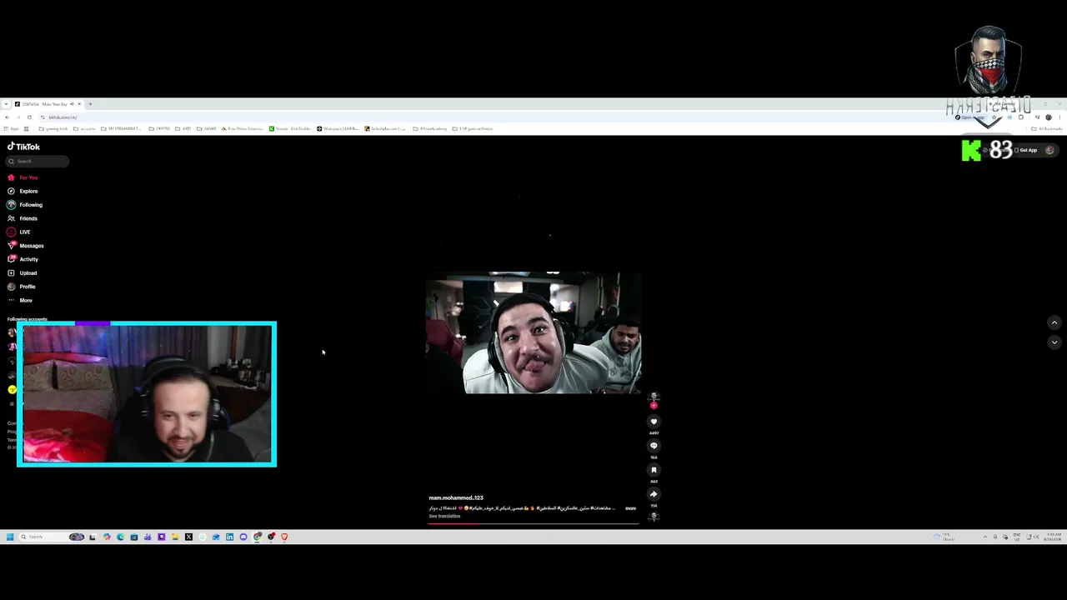Go to the next video
The width and height of the screenshot is (1067, 600).
coord(1054,342)
